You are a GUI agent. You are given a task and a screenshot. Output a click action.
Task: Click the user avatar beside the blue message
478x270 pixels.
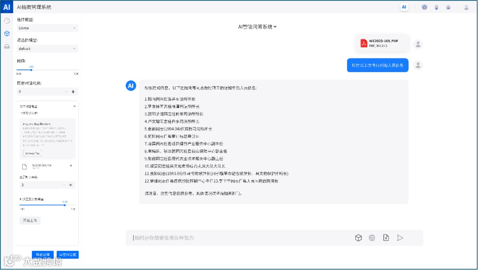coord(418,65)
